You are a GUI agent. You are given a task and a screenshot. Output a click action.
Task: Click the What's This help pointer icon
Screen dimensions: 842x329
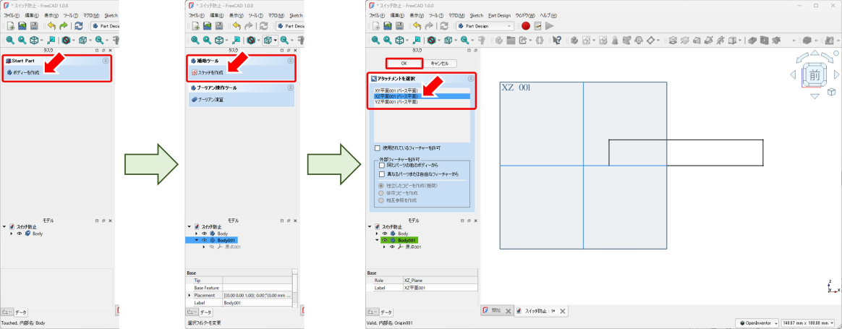[557, 40]
